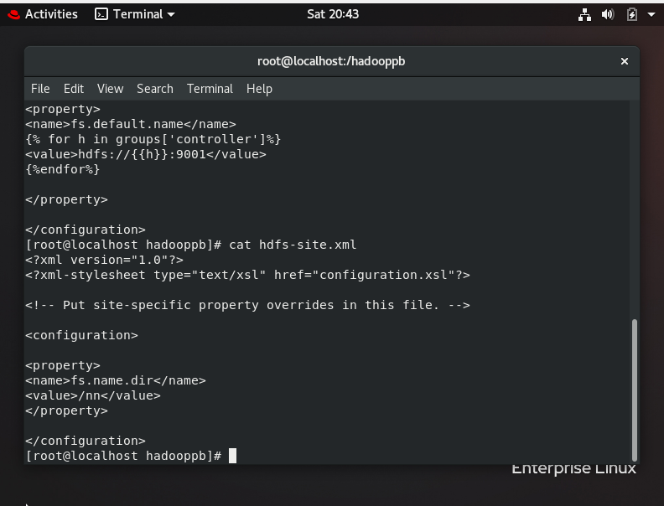Click the terminal cursor at the last prompt

pyautogui.click(x=232, y=456)
